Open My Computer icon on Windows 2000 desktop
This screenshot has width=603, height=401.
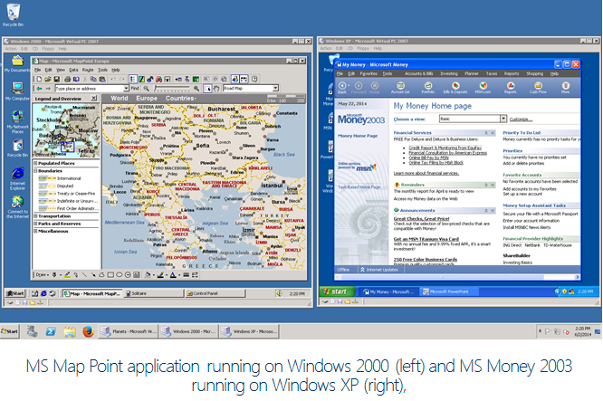point(17,91)
